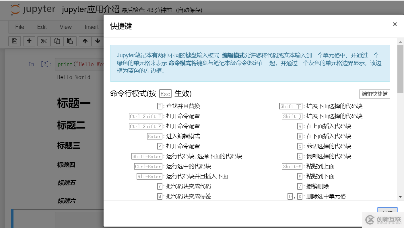Image resolution: width=404 pixels, height=228 pixels.
Task: Click the scrollbar down arrow in the dialog
Action: (x=400, y=197)
